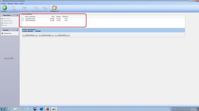Open the Windows Start menu
199x111 pixels.
click(x=3, y=109)
